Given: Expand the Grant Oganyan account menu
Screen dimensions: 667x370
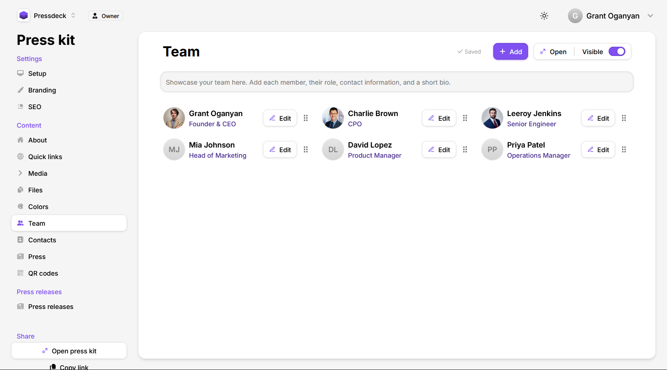Looking at the screenshot, I should tap(650, 16).
